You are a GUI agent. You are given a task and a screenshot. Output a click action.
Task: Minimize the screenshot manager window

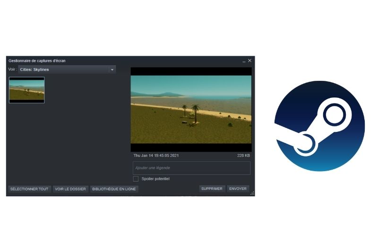(244, 61)
